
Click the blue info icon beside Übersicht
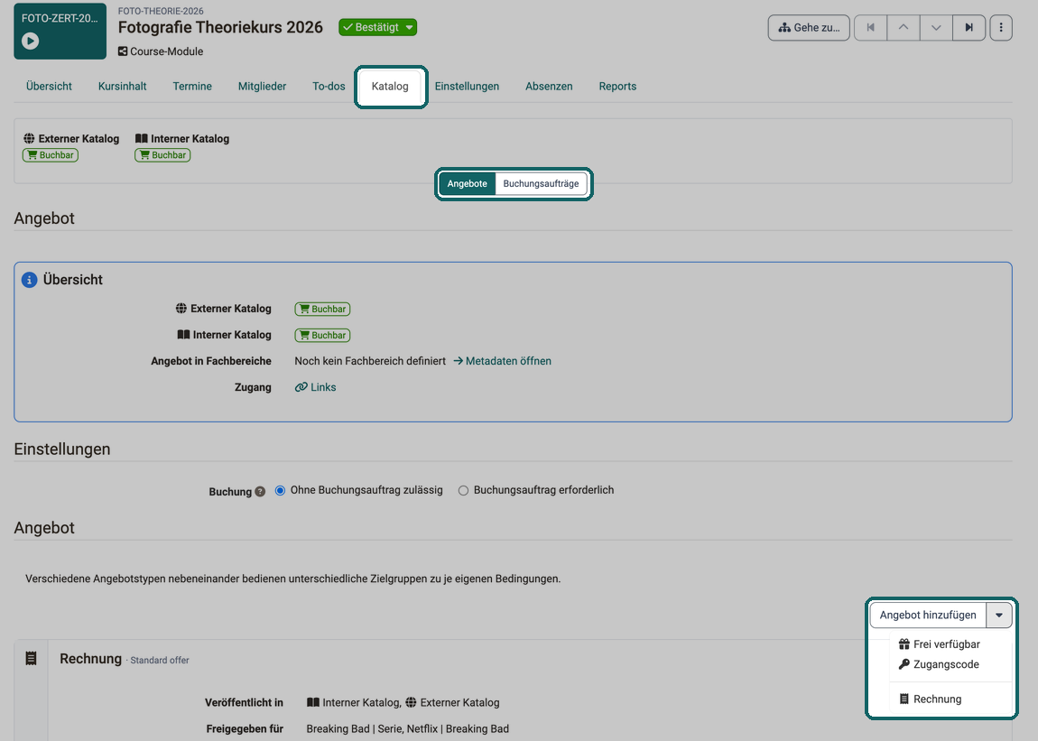point(29,280)
